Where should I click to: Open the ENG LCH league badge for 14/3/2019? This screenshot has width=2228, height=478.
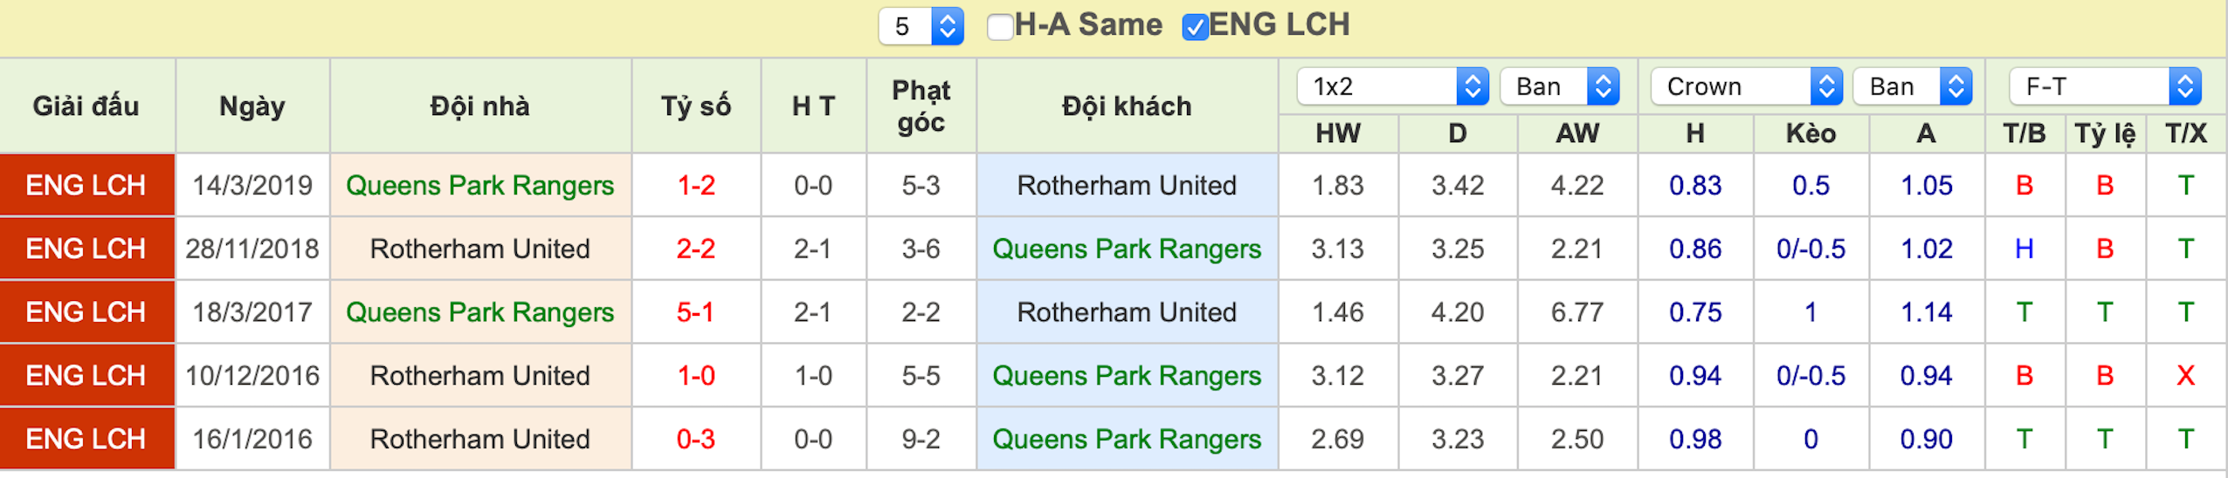(x=86, y=185)
